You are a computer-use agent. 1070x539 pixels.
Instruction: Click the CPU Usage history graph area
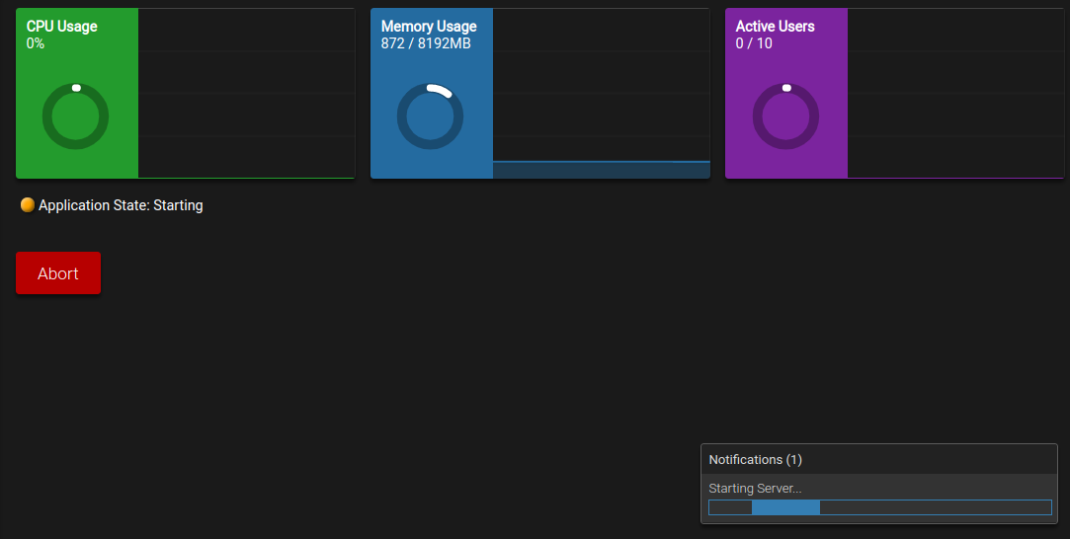click(246, 94)
